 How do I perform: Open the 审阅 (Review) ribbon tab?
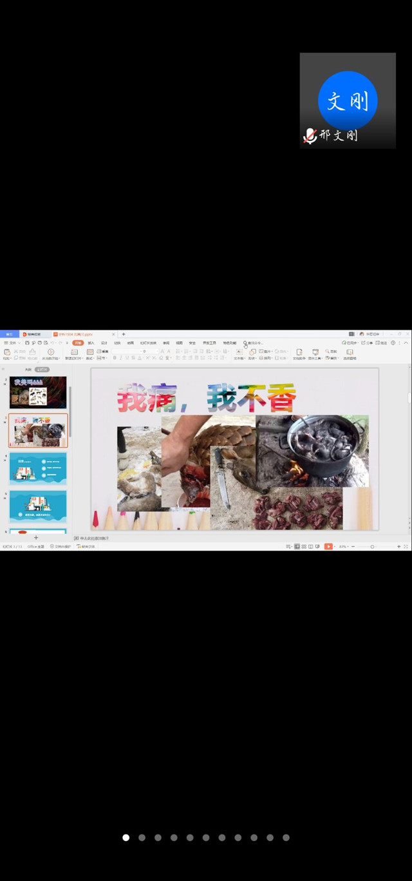tap(166, 343)
